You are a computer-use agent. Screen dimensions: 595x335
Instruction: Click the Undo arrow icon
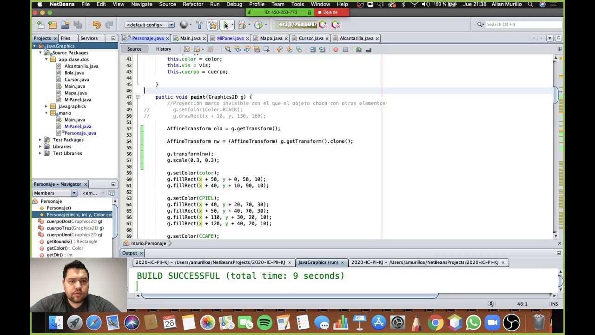pos(96,25)
